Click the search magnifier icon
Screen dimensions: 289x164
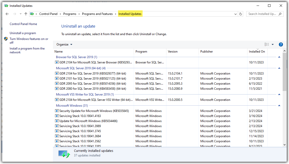coord(280,14)
